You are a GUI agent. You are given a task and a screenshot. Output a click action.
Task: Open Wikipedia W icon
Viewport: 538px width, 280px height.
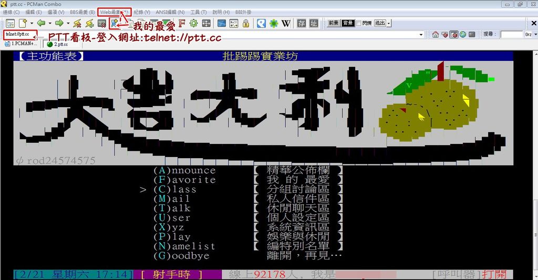(x=286, y=23)
